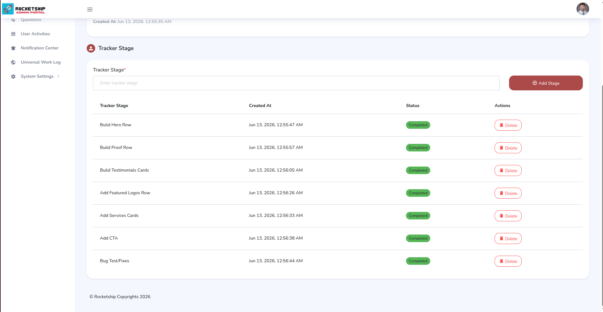Click the Tracker Stage column header
603x312 pixels.
point(114,105)
